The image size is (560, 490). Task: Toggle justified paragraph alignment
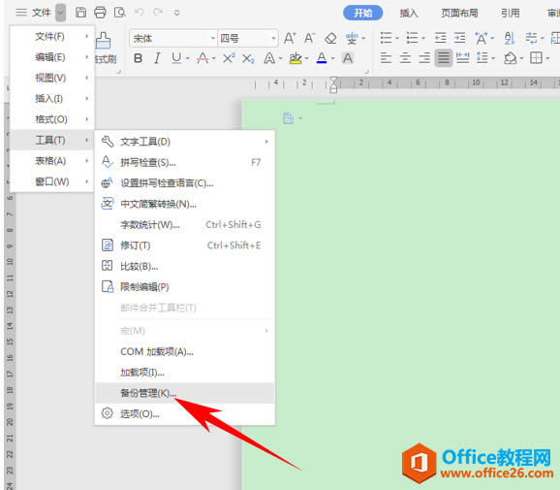coord(444,57)
